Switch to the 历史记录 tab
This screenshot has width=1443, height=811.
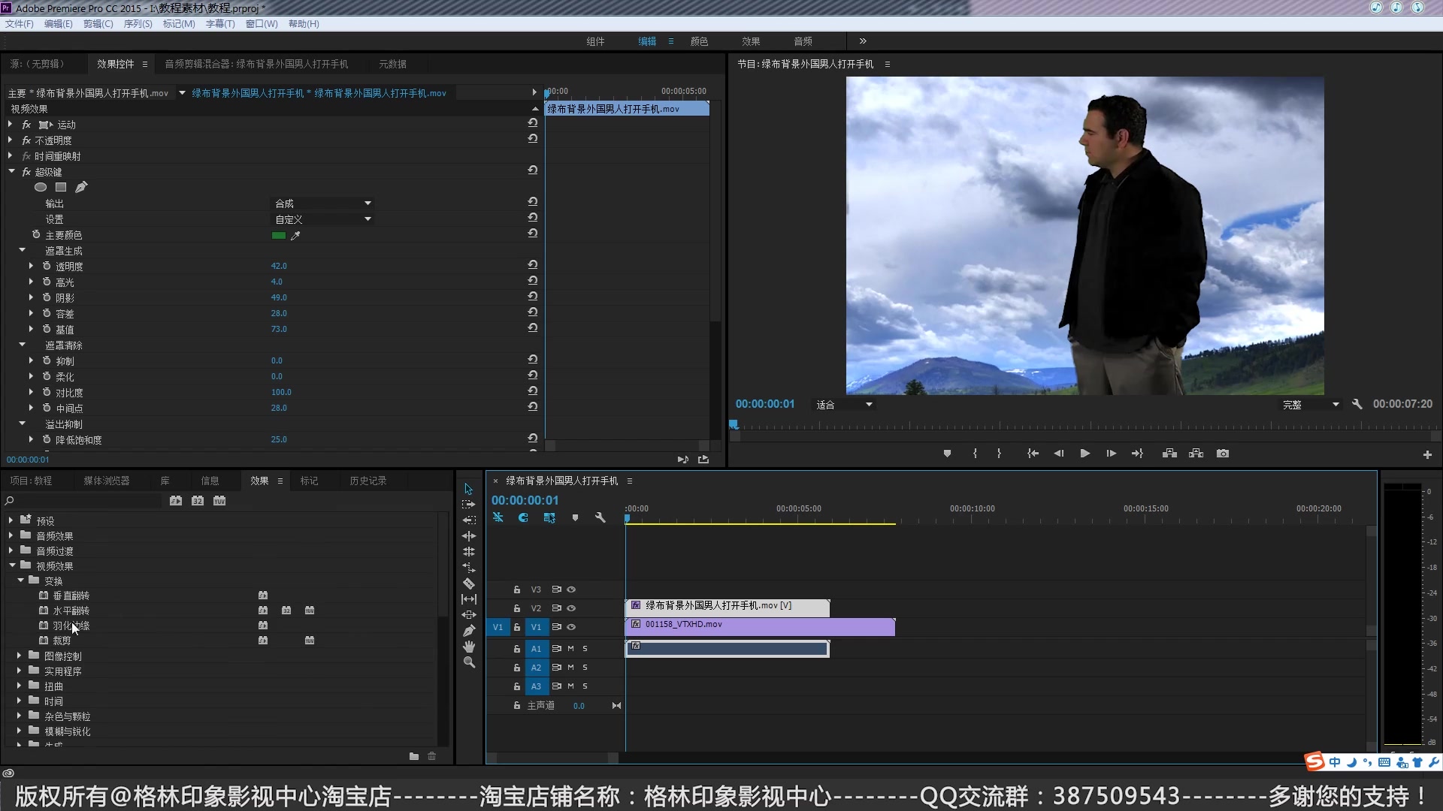pyautogui.click(x=368, y=481)
